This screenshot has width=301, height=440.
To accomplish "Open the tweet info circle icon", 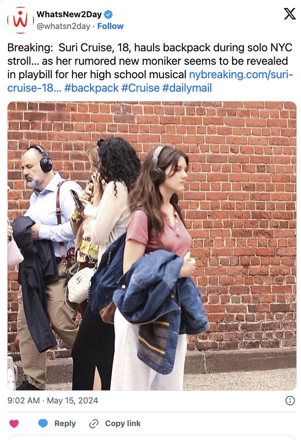I will 290,400.
